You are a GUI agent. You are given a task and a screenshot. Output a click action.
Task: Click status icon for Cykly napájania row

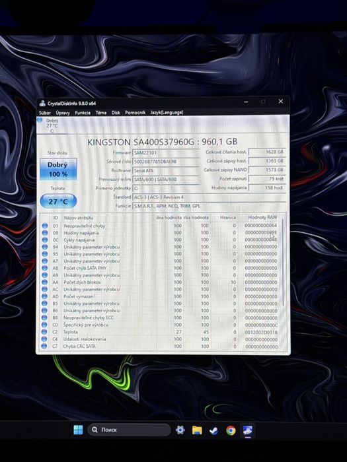[x=45, y=240]
